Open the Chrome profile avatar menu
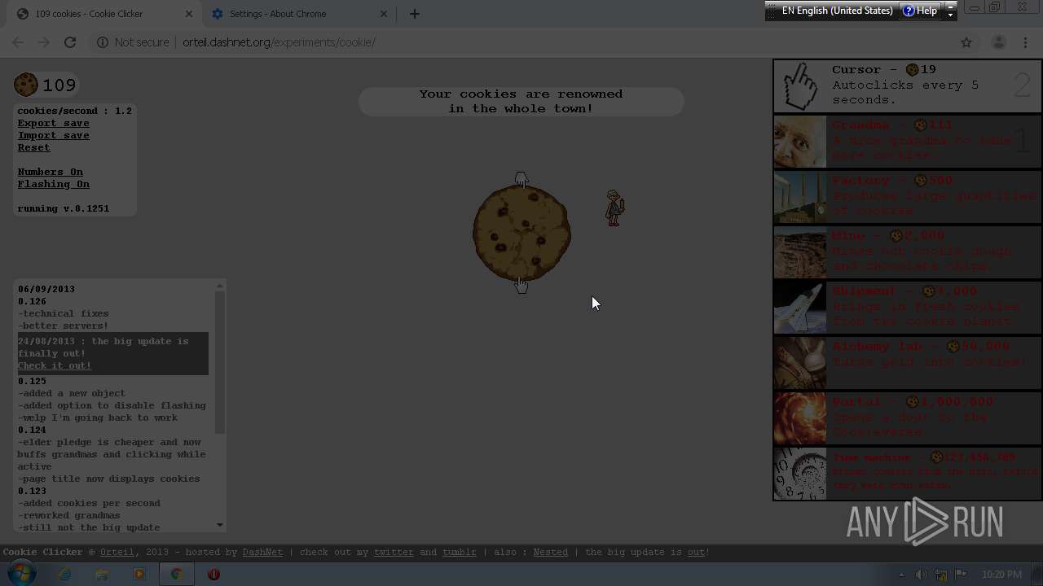 998,42
